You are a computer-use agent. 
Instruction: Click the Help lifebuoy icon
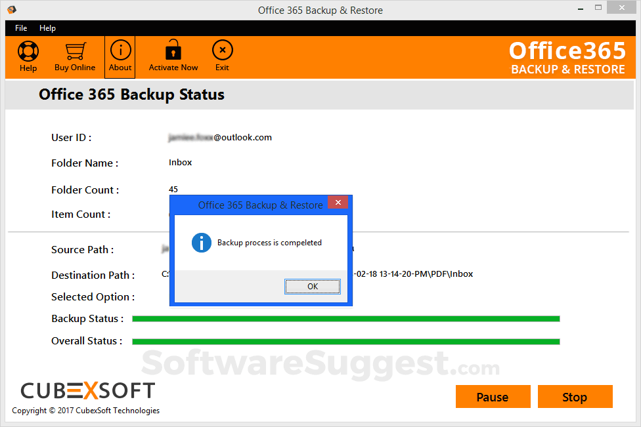click(x=28, y=52)
